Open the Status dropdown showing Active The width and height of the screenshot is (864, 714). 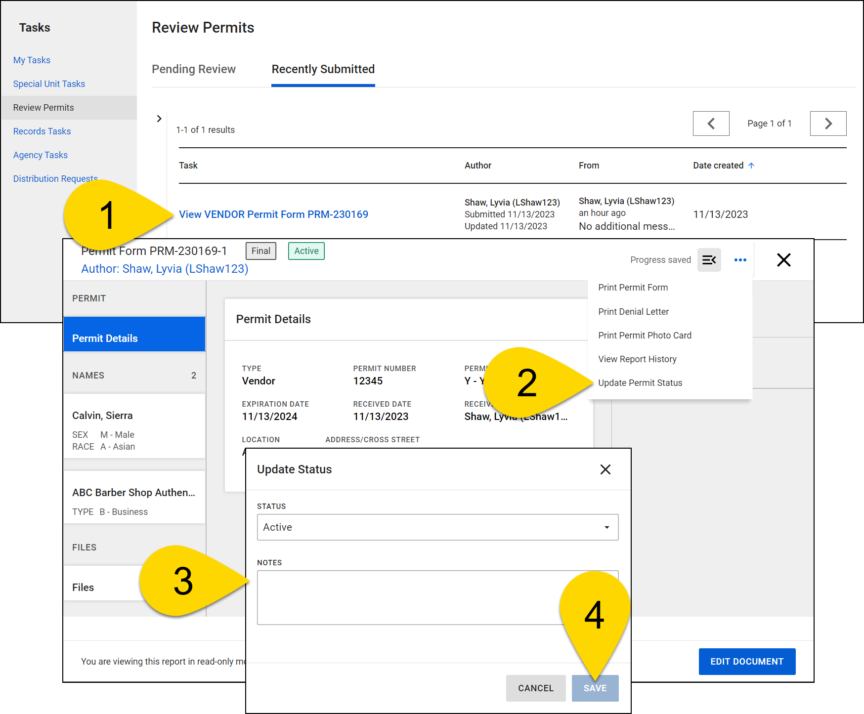437,527
